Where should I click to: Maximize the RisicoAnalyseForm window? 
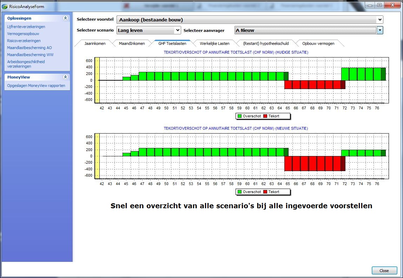379,5
